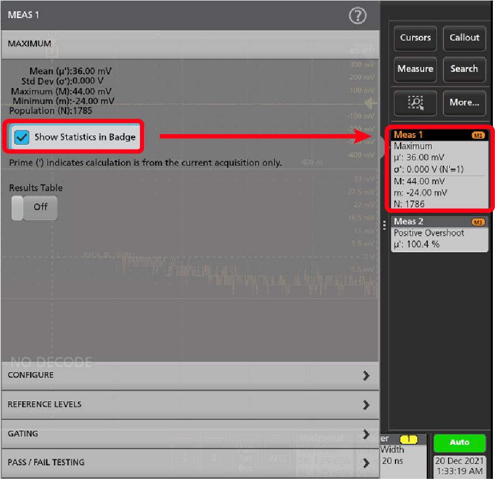Expand the GATING section
This screenshot has height=479, width=495.
pos(190,434)
